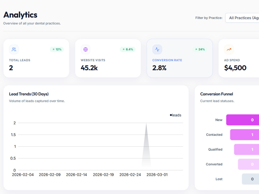
Task: Click the 2026-02-04 axis date label
Action: (23, 175)
